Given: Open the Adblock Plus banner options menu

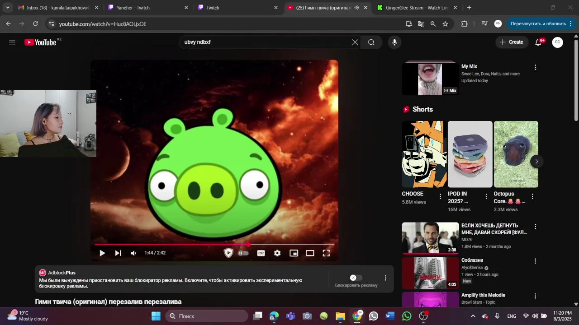Looking at the screenshot, I should pos(385,278).
